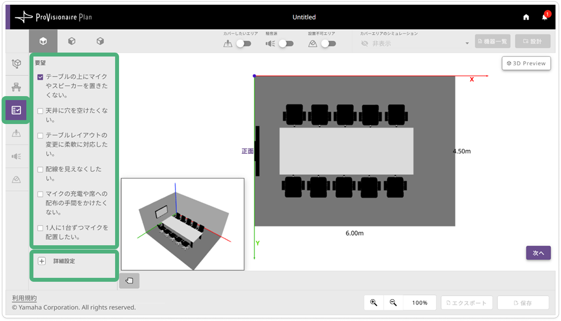Check 配線を見えなくしたい option
The width and height of the screenshot is (561, 321).
40,170
